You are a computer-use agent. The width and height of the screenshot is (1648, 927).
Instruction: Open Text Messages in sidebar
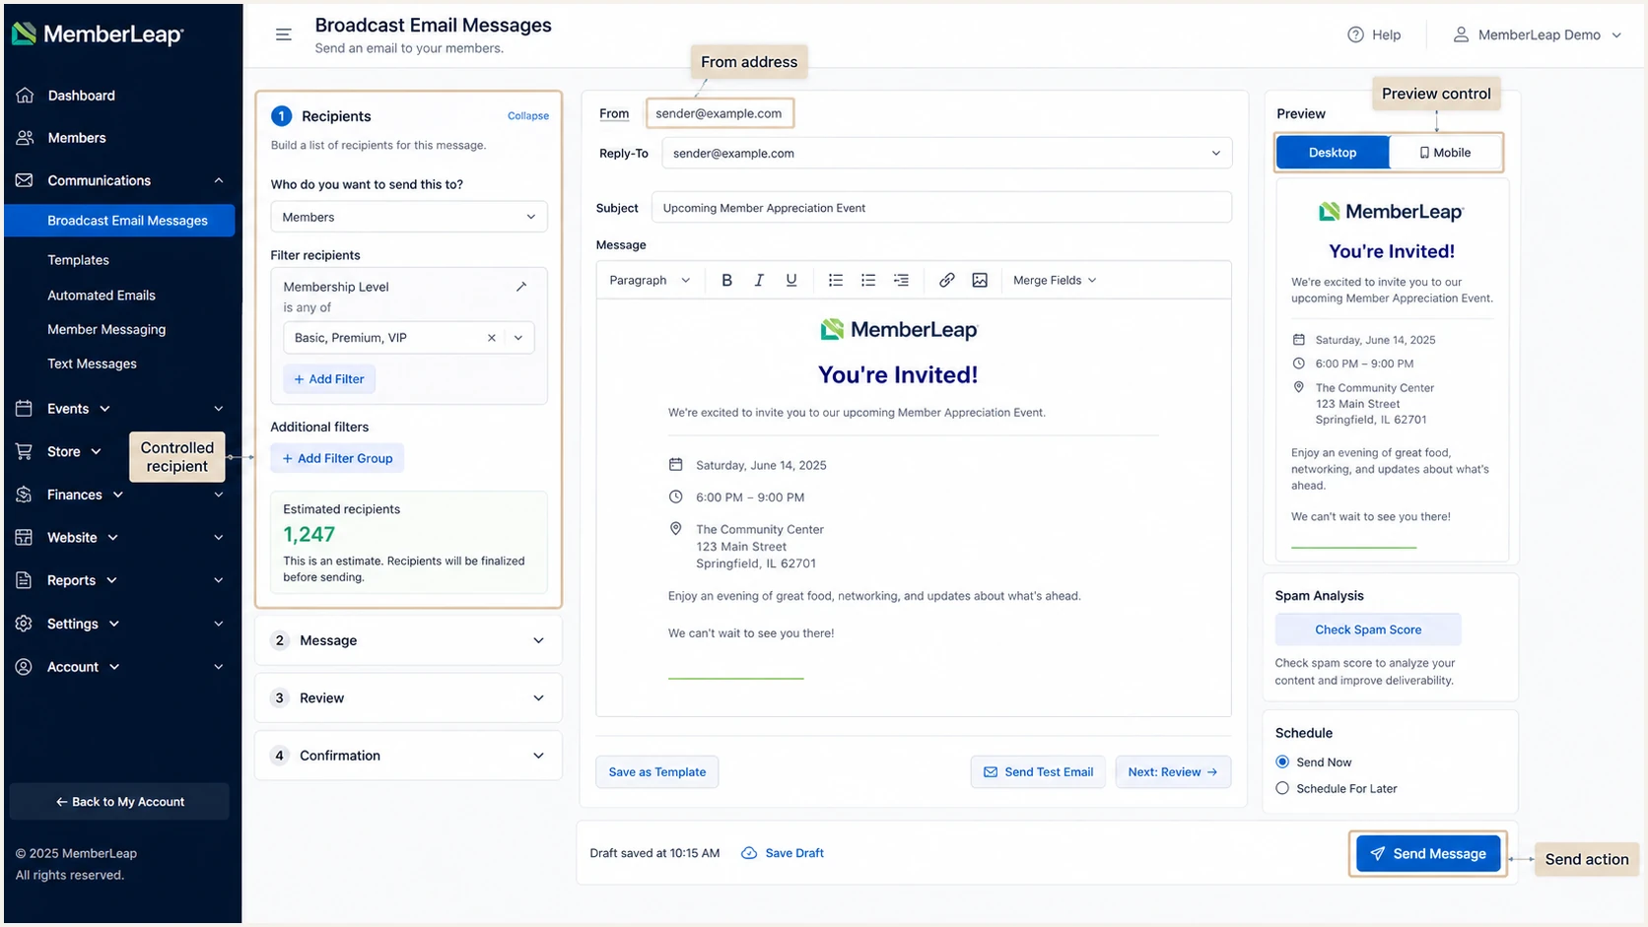click(x=92, y=364)
